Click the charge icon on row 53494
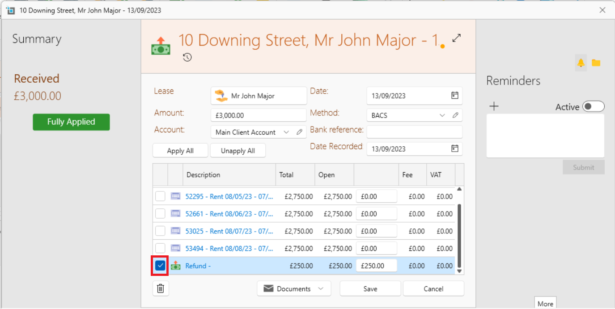Screen dimensions: 615x309 click(175, 248)
